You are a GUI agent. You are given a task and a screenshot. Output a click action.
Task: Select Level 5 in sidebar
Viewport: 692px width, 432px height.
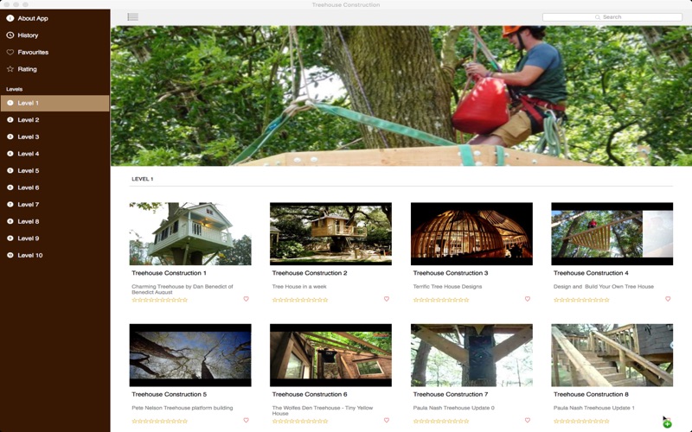pos(54,170)
